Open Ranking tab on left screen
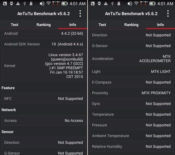This screenshot has height=155, width=175. [x=44, y=24]
